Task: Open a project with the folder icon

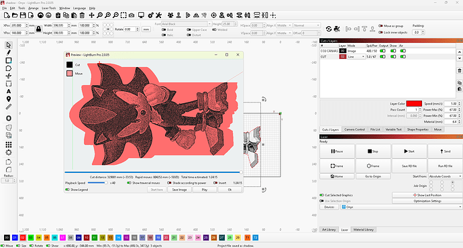Action: tap(15, 15)
